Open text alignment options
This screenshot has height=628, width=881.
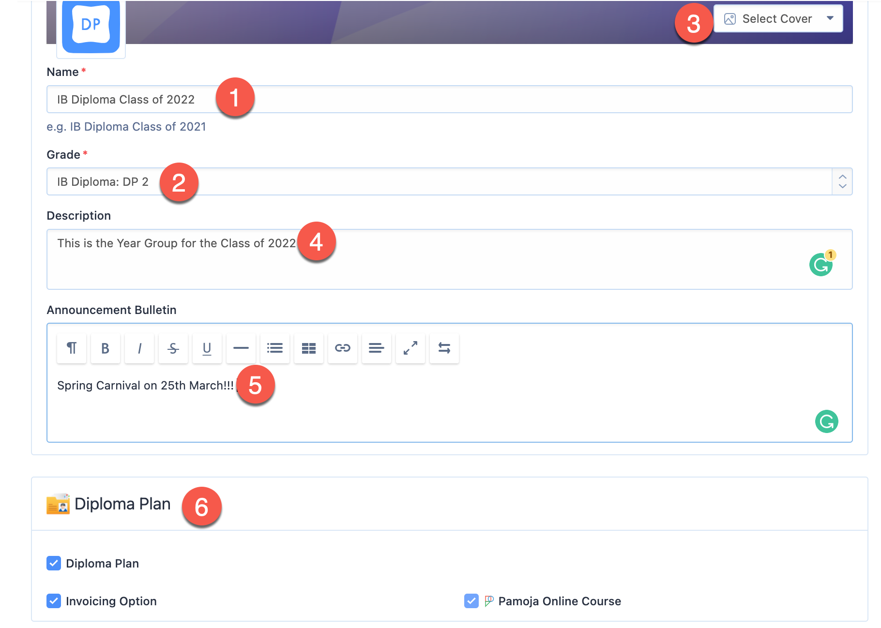(x=377, y=348)
